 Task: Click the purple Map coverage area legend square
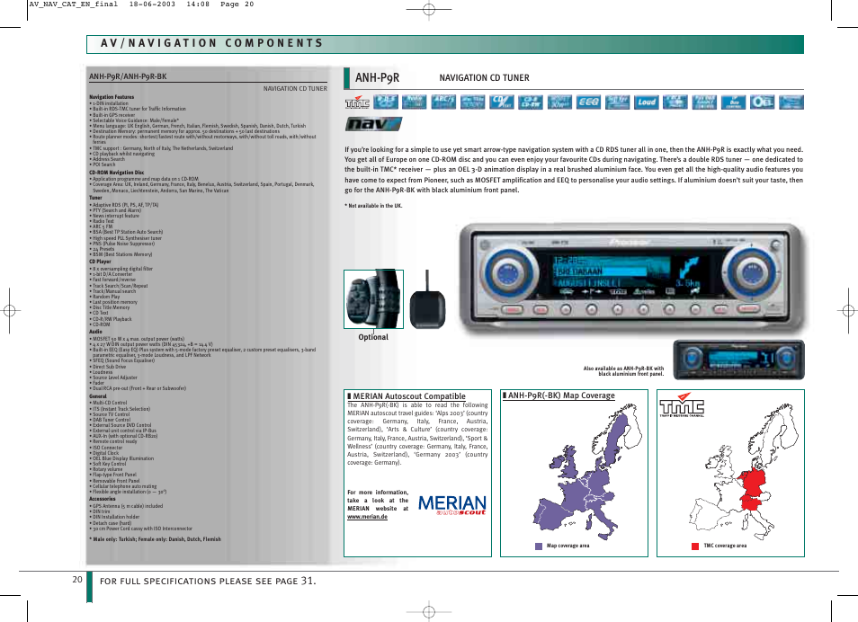pyautogui.click(x=539, y=546)
